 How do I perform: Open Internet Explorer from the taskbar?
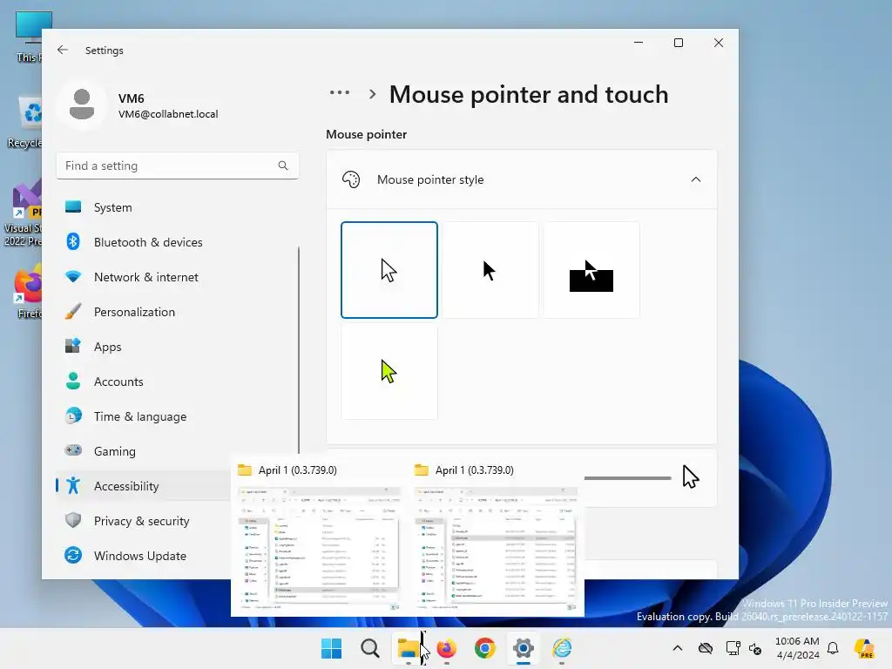(x=562, y=648)
